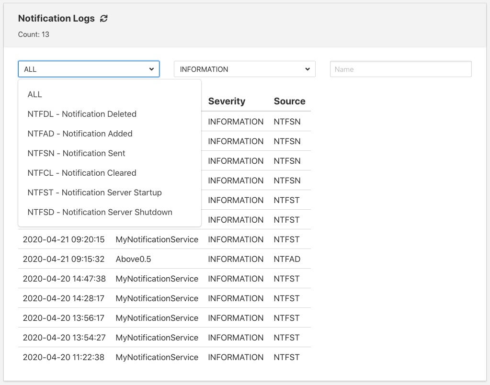Select "NTFAD - Notification Added" from the dropdown
The image size is (490, 385).
point(80,134)
